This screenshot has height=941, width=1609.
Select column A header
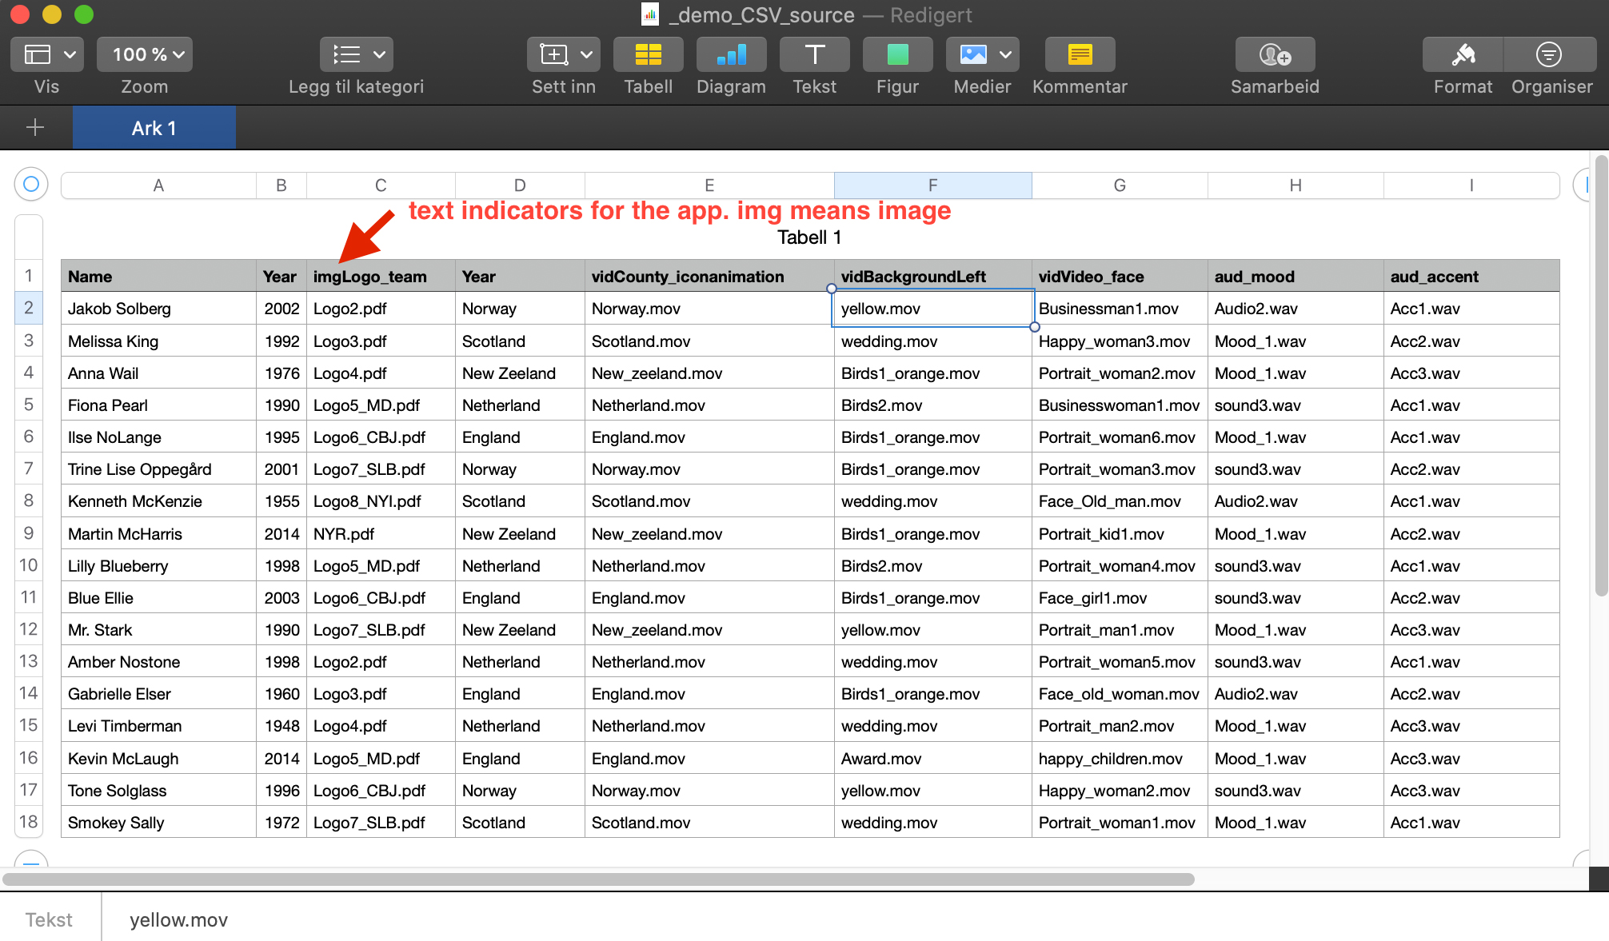coord(158,185)
